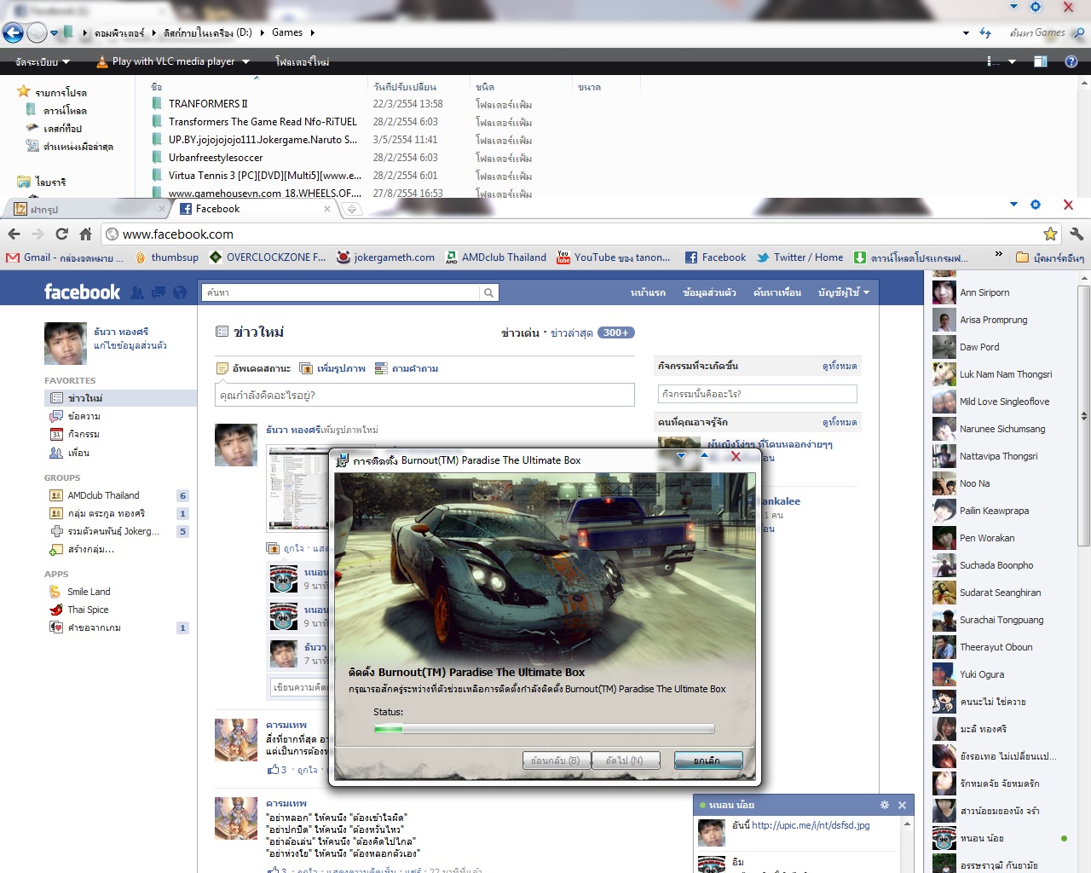
Task: Bookmark this page with the star icon
Action: (1050, 234)
